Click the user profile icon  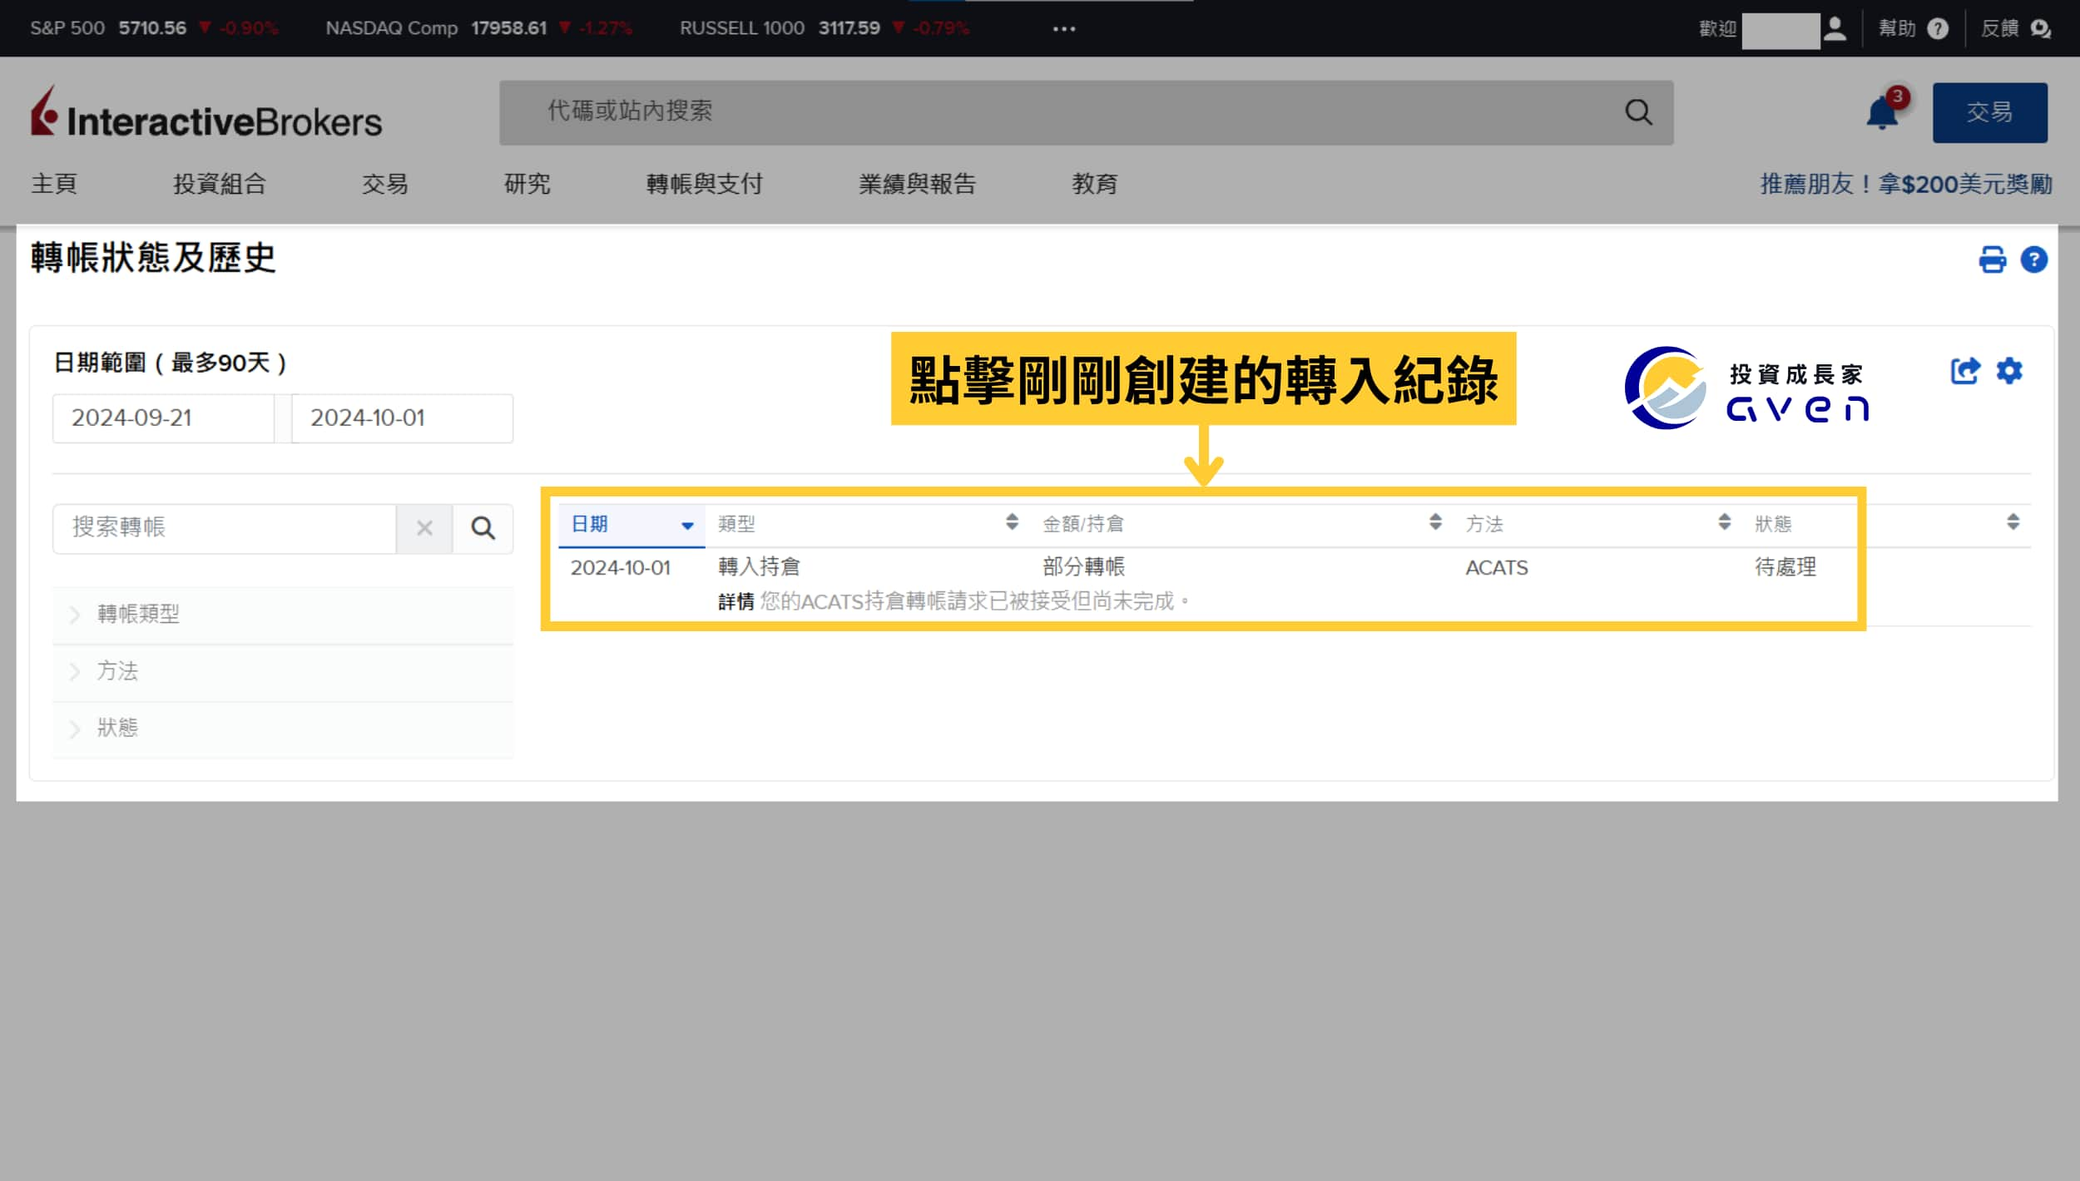click(x=1834, y=29)
